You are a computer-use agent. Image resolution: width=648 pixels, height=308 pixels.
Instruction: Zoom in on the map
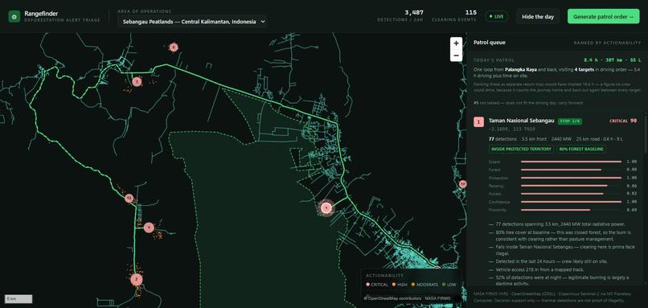[x=456, y=43]
